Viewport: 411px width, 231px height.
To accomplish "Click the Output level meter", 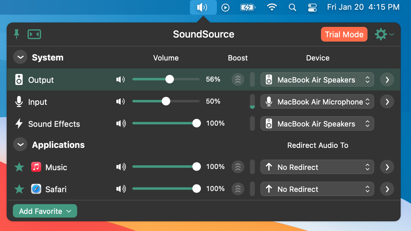I will pos(252,79).
